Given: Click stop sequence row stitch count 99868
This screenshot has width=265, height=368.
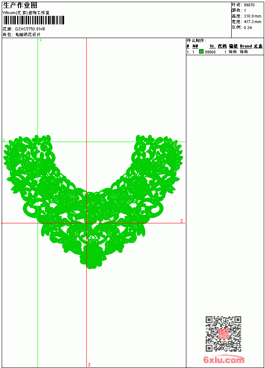Looking at the screenshot, I should (x=210, y=52).
